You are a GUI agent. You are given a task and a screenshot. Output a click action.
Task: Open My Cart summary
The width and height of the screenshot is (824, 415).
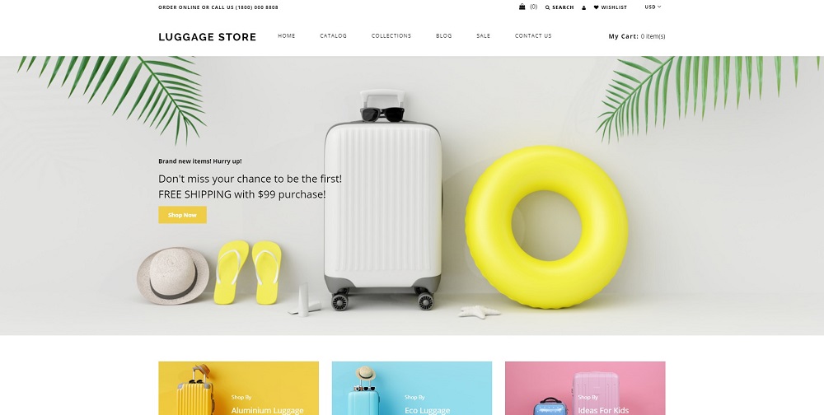[x=637, y=36]
